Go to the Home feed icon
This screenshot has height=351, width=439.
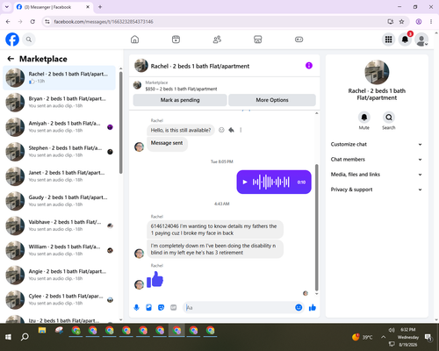[134, 39]
